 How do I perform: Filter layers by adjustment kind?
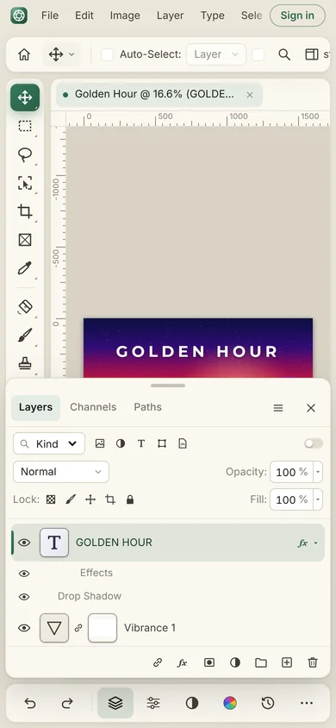click(121, 443)
